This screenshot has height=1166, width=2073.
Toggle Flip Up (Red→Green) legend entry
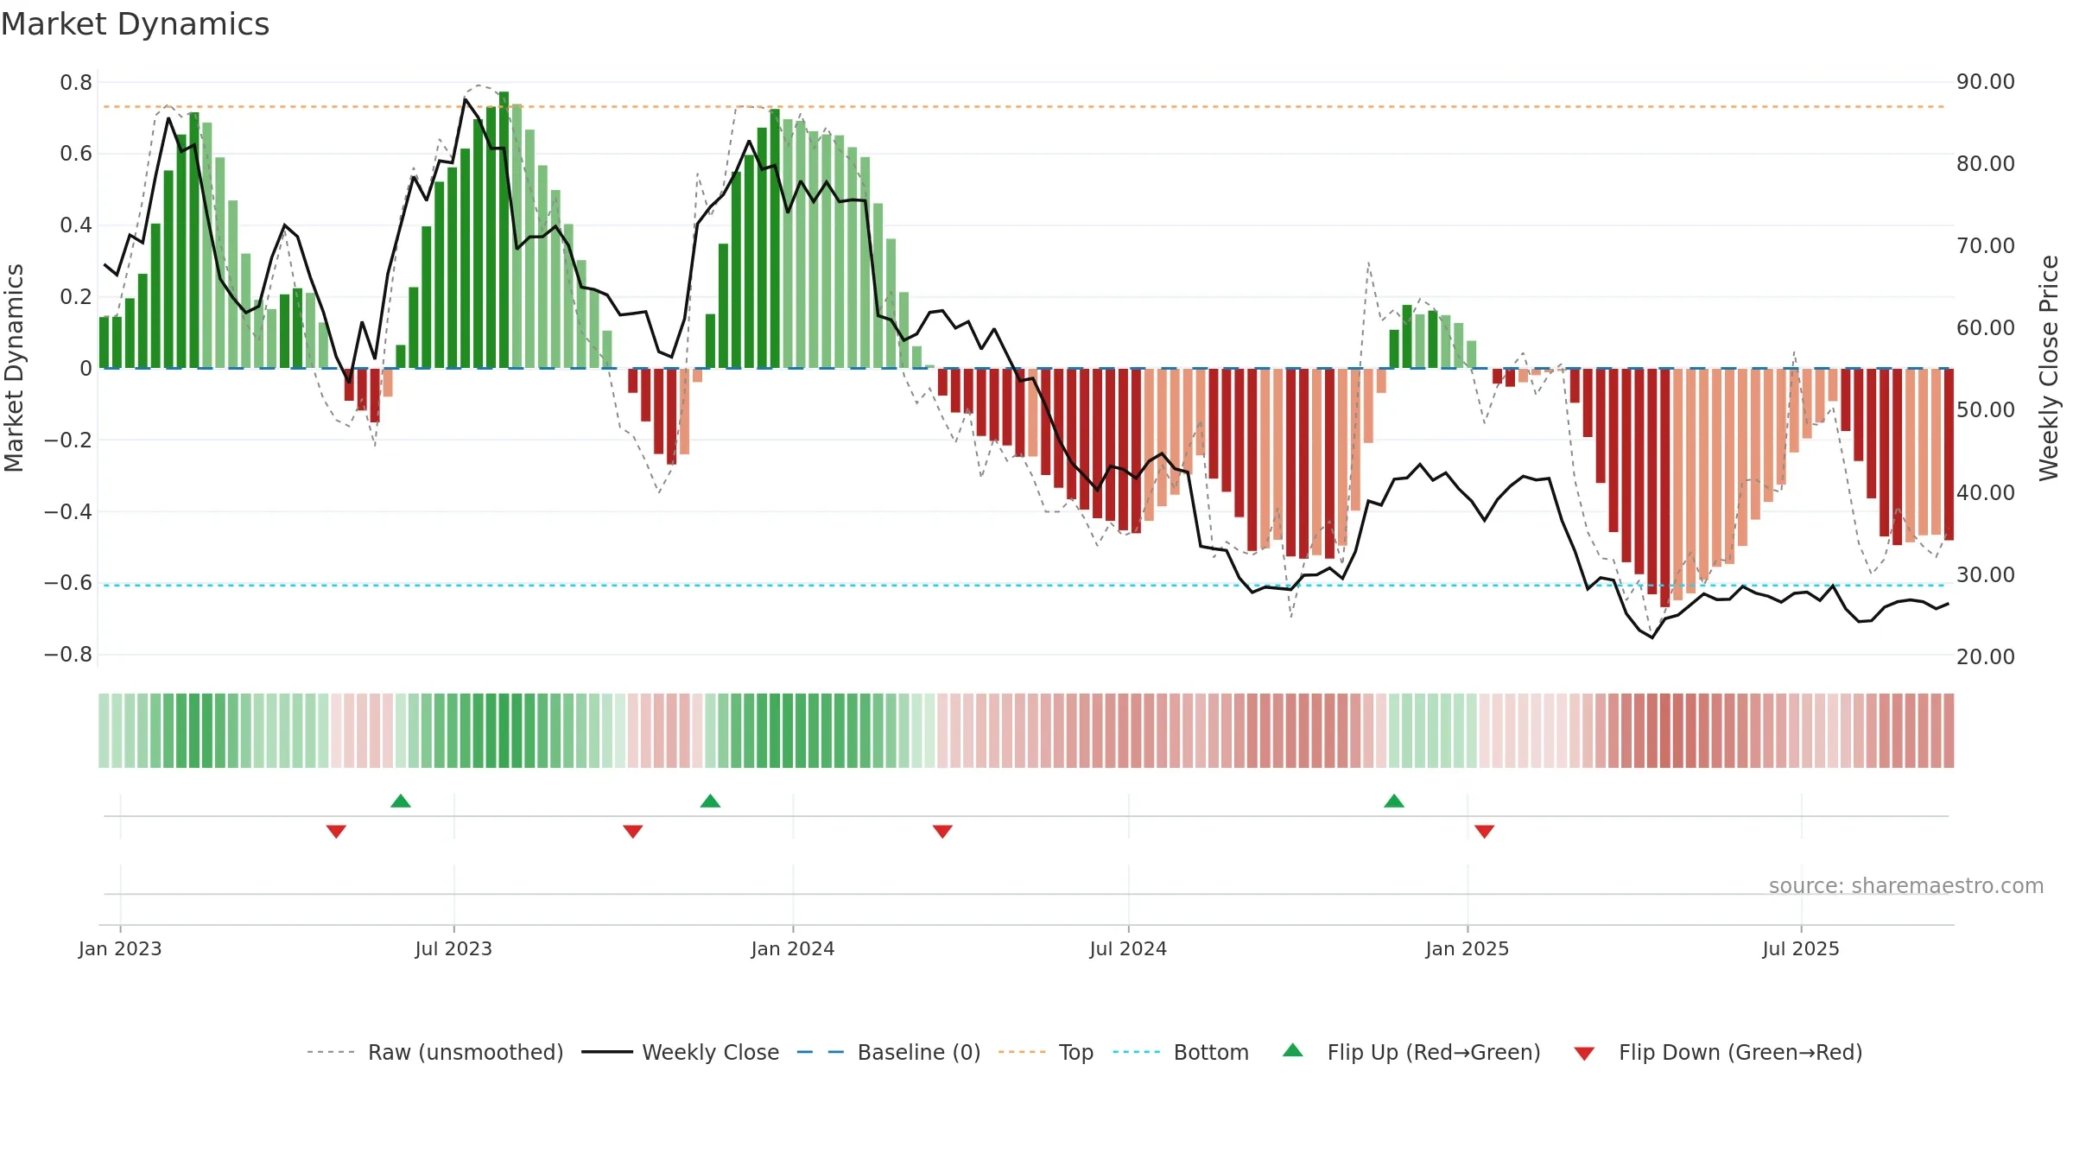point(1412,1052)
